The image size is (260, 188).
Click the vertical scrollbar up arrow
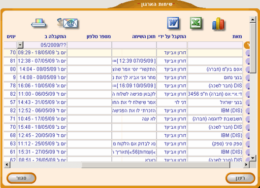click(253, 20)
